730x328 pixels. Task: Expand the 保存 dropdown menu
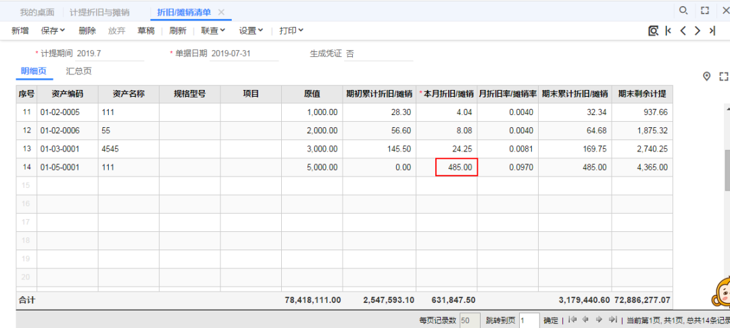click(53, 30)
